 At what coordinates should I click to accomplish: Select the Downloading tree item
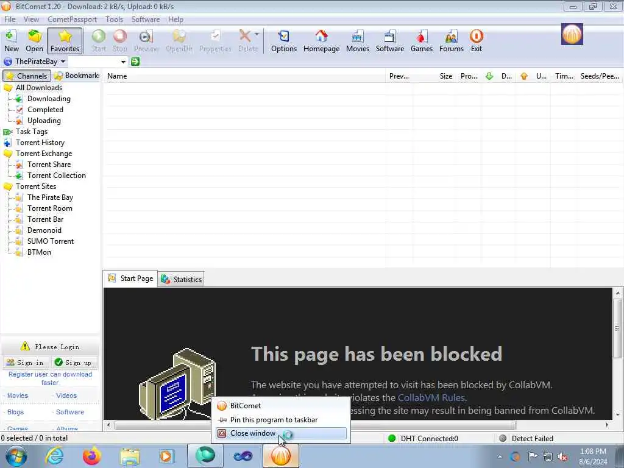[x=49, y=99]
